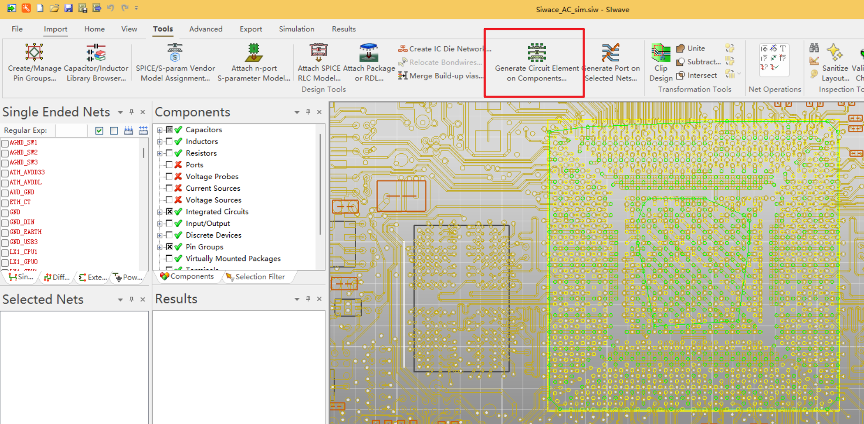Toggle the Capacitors checkbox in Components
Screen dimensions: 864x424
pos(169,130)
